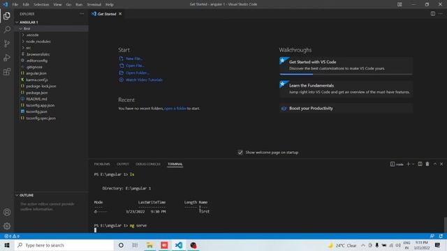Switch to the Problems panel tab
The height and width of the screenshot is (251, 447).
click(102, 165)
